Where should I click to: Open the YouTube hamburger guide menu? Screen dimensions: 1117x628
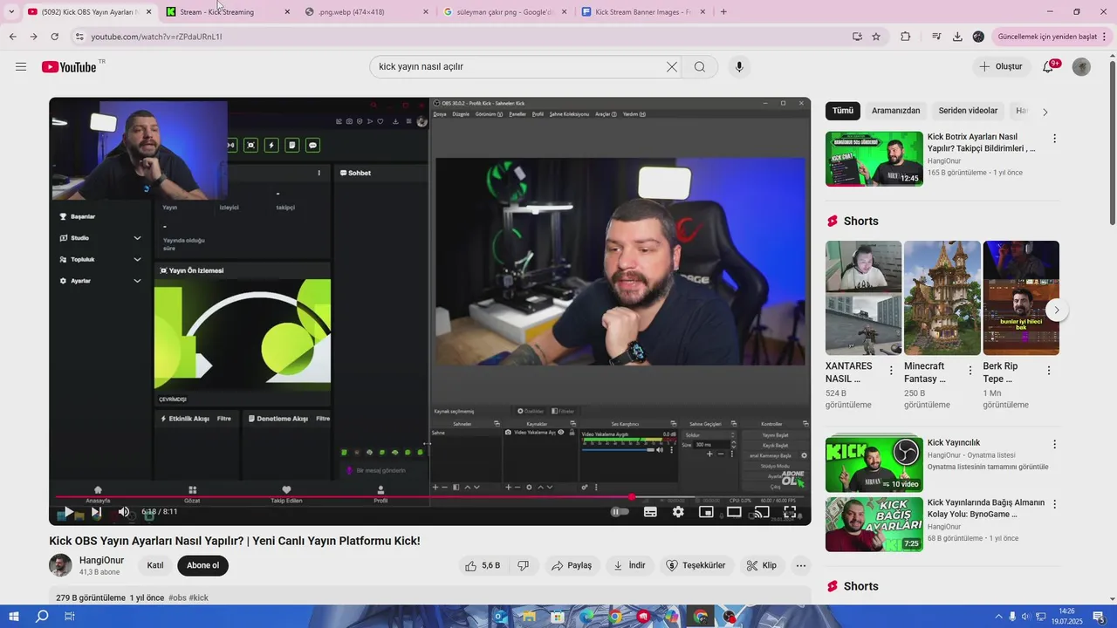point(21,67)
